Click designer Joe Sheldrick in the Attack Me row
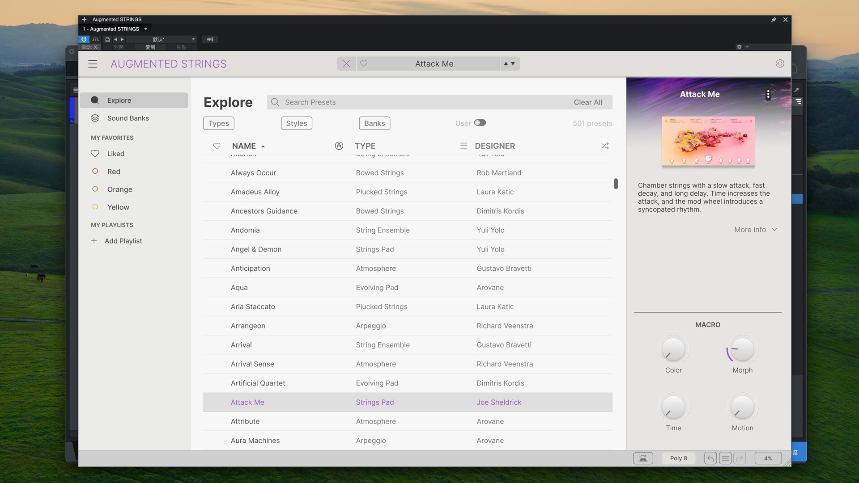This screenshot has height=483, width=859. [x=499, y=403]
